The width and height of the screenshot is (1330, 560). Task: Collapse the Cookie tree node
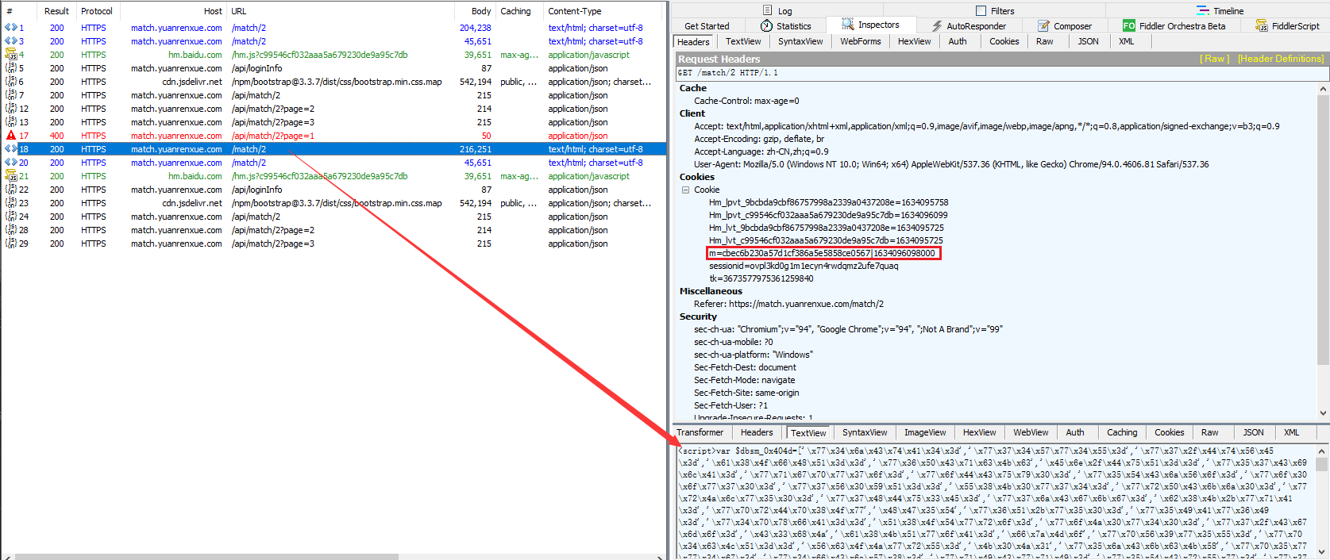point(685,190)
